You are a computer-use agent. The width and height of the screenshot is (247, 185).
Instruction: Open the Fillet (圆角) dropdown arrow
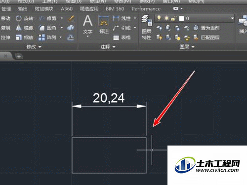tap(62, 28)
